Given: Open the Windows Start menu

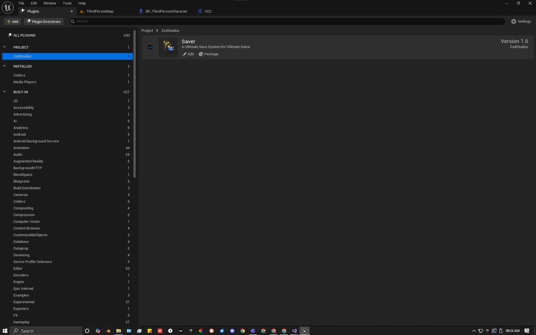Looking at the screenshot, I should [5, 331].
